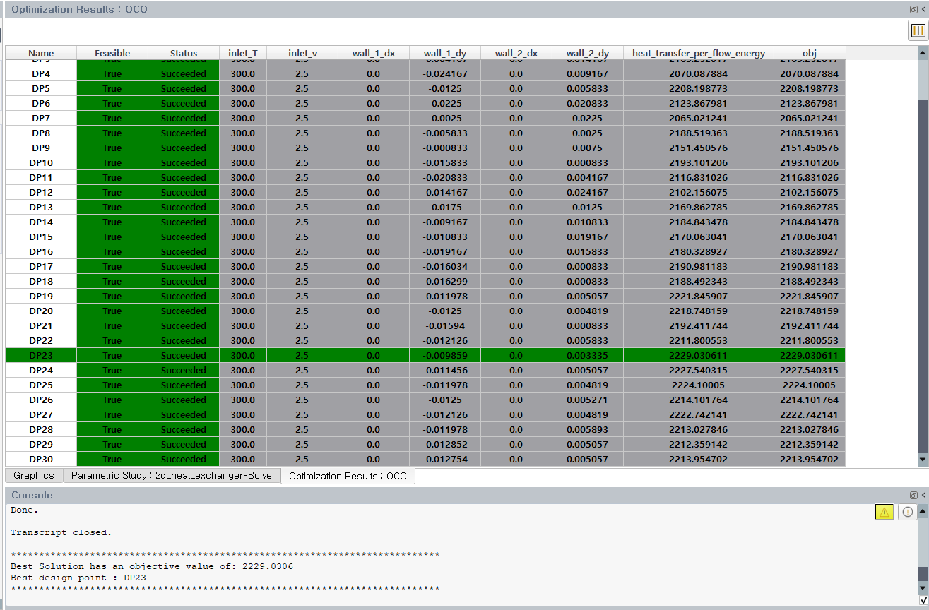
Task: Select design point DP26
Action: point(41,400)
